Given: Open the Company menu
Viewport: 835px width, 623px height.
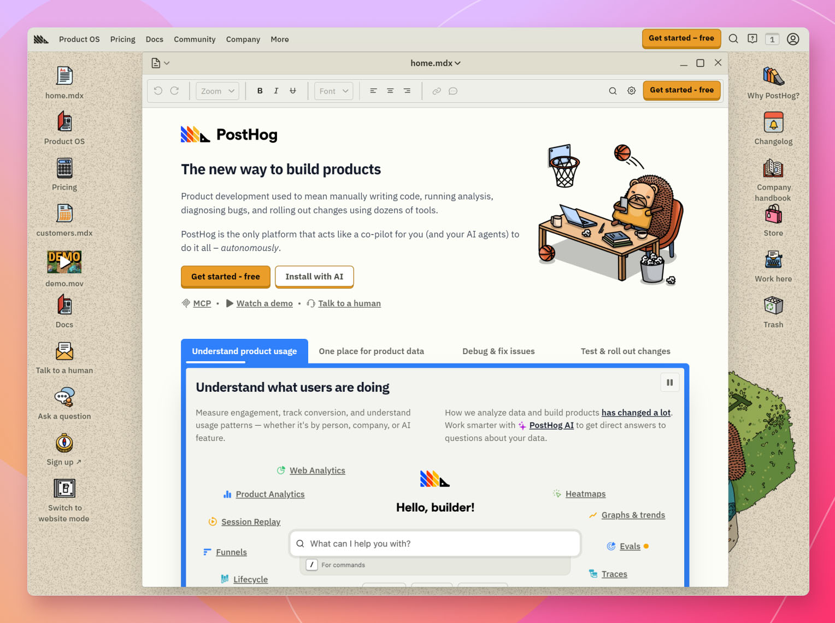Looking at the screenshot, I should 243,39.
